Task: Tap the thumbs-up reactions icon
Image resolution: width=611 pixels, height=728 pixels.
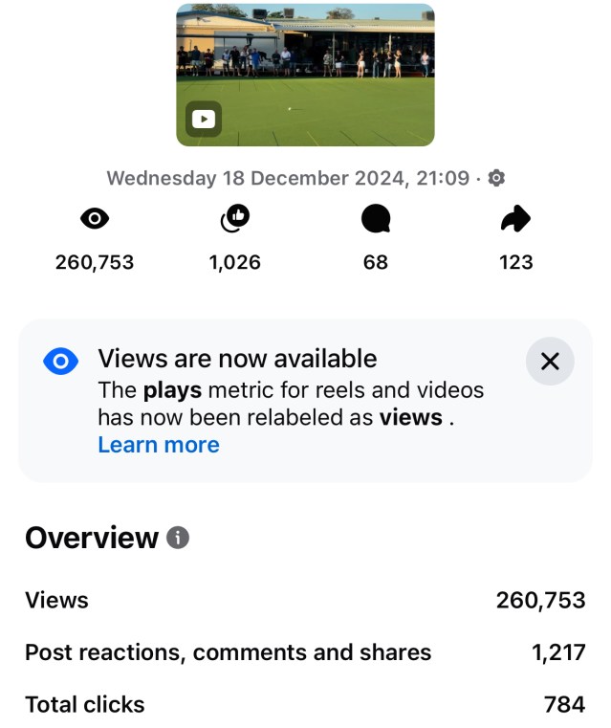Action: tap(234, 220)
